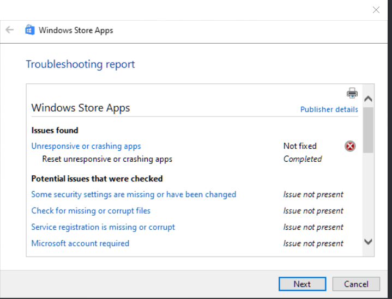Click the Troubleshooting report title
This screenshot has width=392, height=299.
(x=80, y=64)
